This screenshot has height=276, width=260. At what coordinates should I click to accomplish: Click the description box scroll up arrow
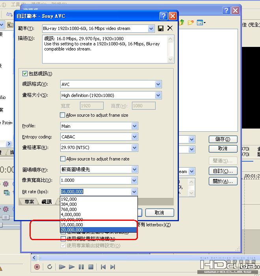170,39
